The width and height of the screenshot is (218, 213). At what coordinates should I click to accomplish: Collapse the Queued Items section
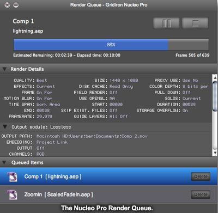pos(4,162)
